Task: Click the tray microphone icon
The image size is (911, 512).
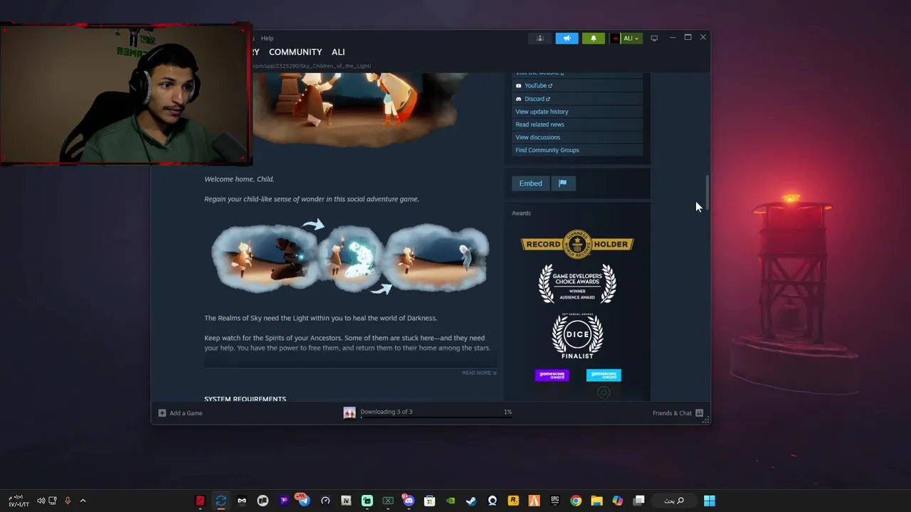Action: [x=68, y=501]
